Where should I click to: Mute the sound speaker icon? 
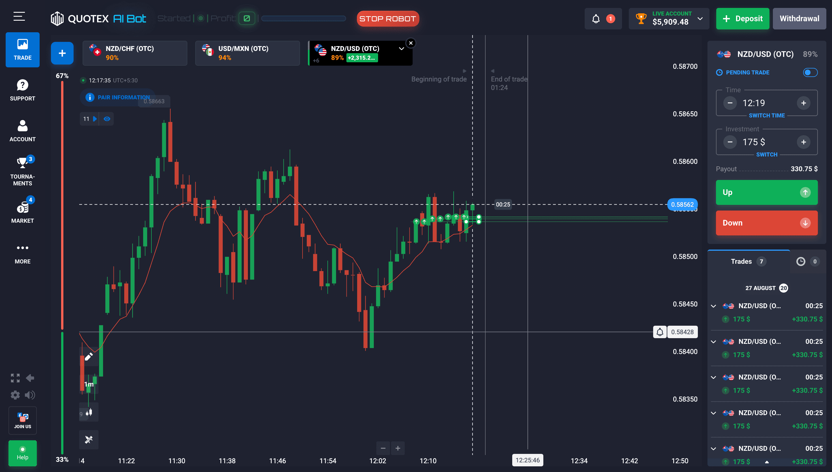pos(30,395)
